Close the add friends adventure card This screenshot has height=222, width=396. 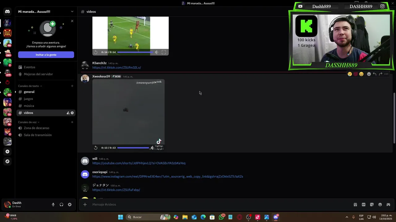click(x=72, y=21)
